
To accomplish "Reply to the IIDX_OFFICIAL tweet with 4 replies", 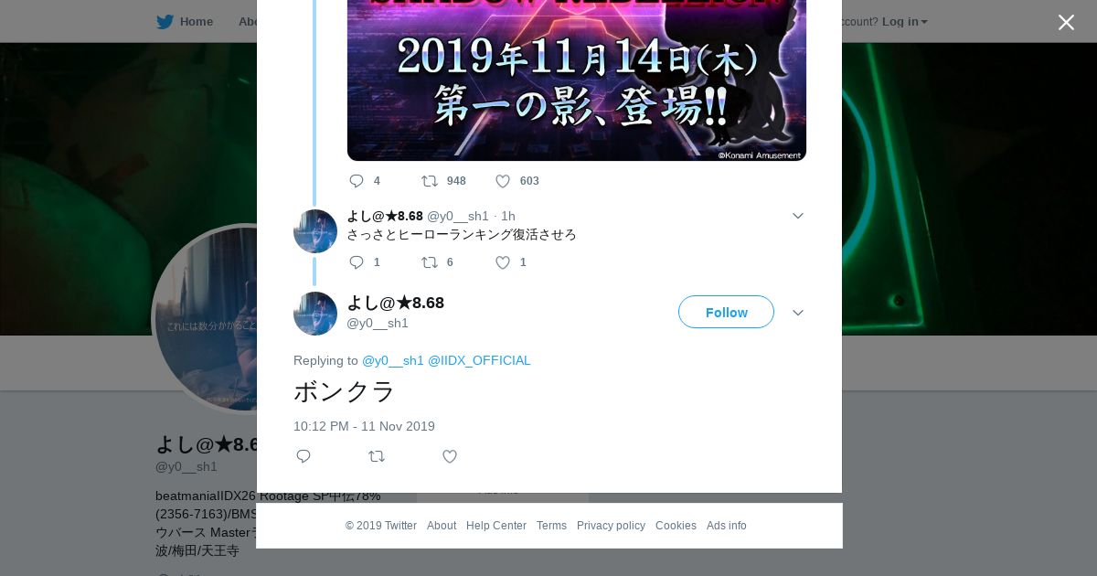I will [357, 181].
